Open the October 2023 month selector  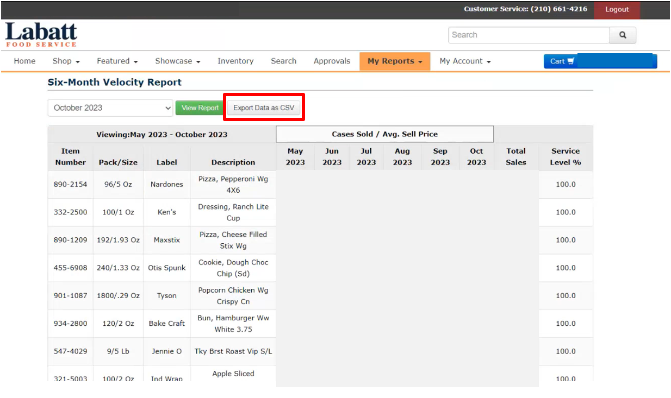110,108
